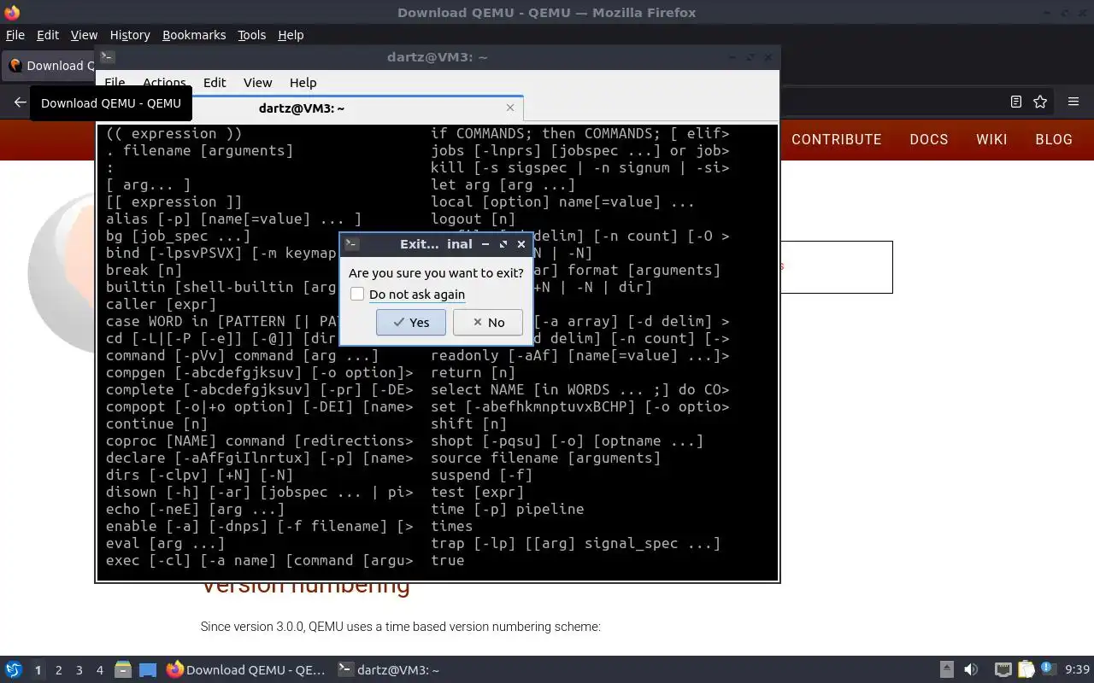Open Firefox Bookmarks menu
The height and width of the screenshot is (683, 1094).
pyautogui.click(x=194, y=35)
